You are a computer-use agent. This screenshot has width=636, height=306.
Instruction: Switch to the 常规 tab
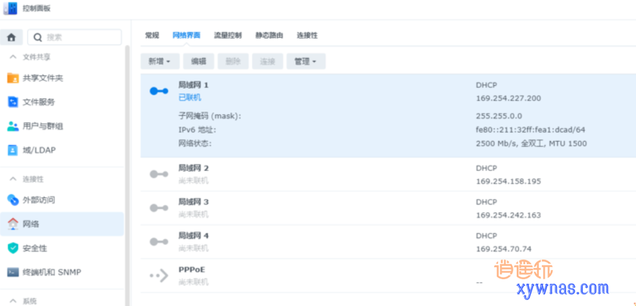(x=152, y=36)
